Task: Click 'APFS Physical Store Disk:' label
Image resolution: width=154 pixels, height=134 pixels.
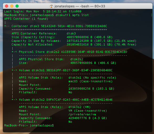Action: (x=42, y=59)
